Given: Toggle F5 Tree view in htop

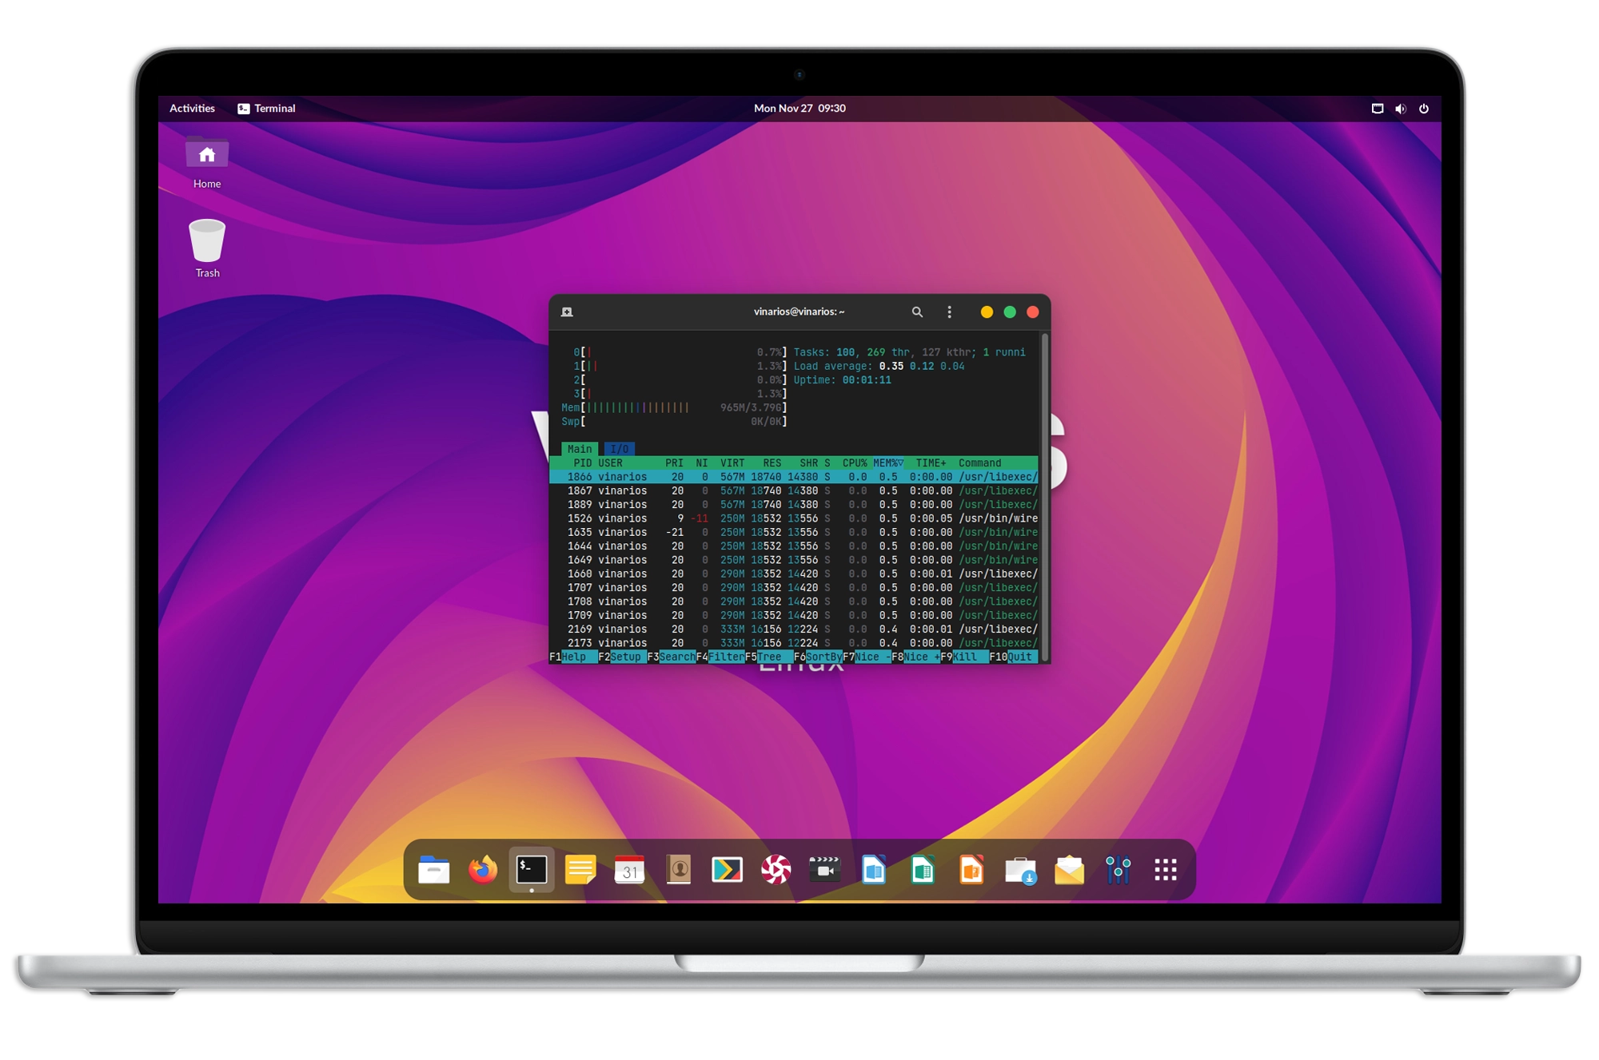Looking at the screenshot, I should click(769, 657).
